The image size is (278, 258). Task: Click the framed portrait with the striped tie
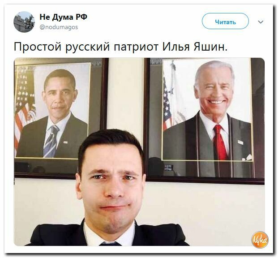61,118
